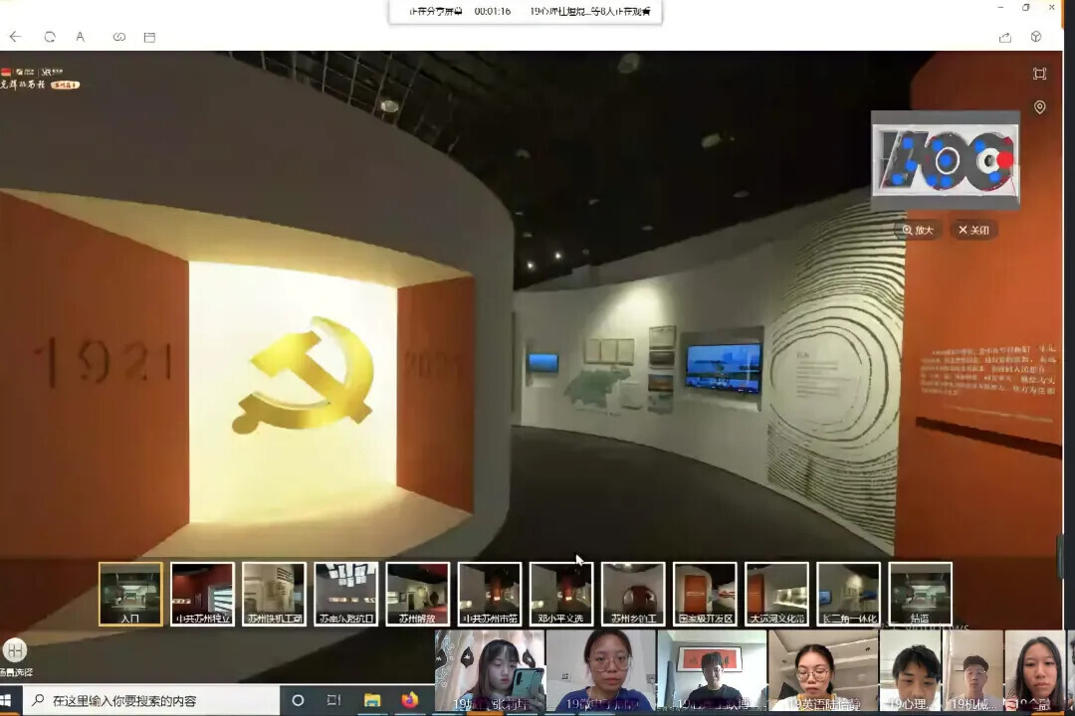Select the last scene thumbnail in strip
Screen dimensions: 1075x716
click(920, 594)
